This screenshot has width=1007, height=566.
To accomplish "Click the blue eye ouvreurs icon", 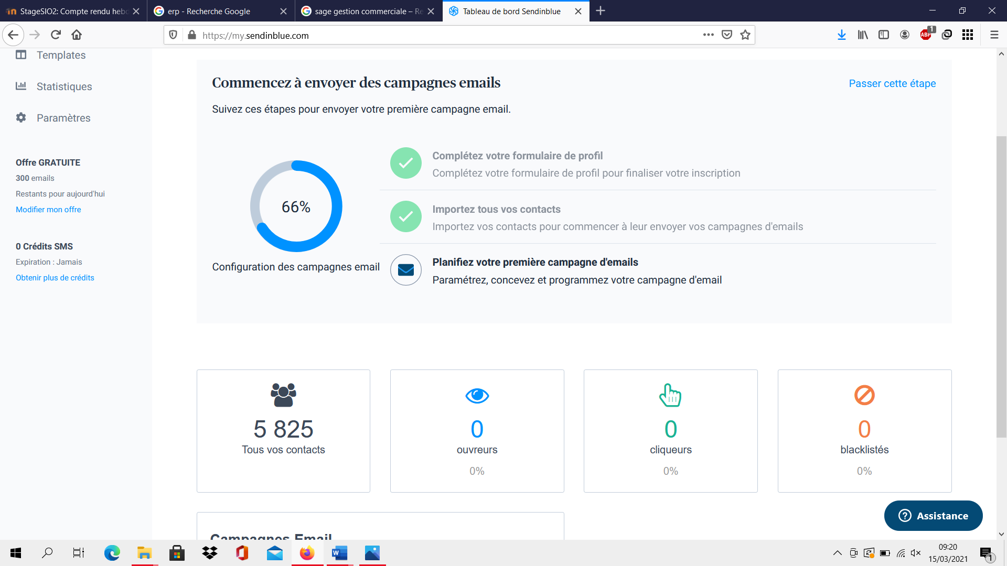I will (477, 396).
